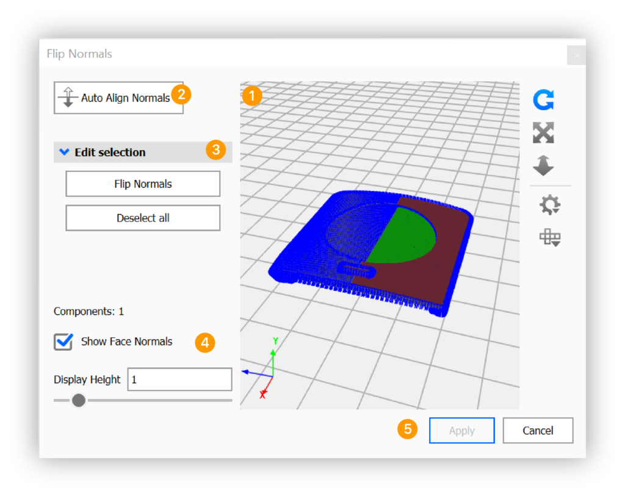Viewport: 625px width, 496px height.
Task: Click Apply to confirm changes
Action: [461, 431]
